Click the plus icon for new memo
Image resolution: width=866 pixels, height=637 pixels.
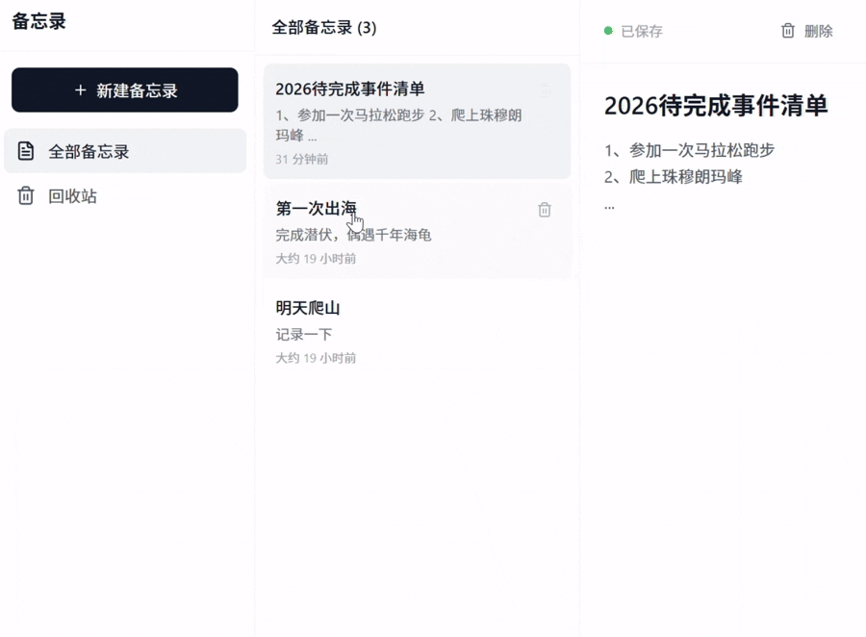pos(80,90)
